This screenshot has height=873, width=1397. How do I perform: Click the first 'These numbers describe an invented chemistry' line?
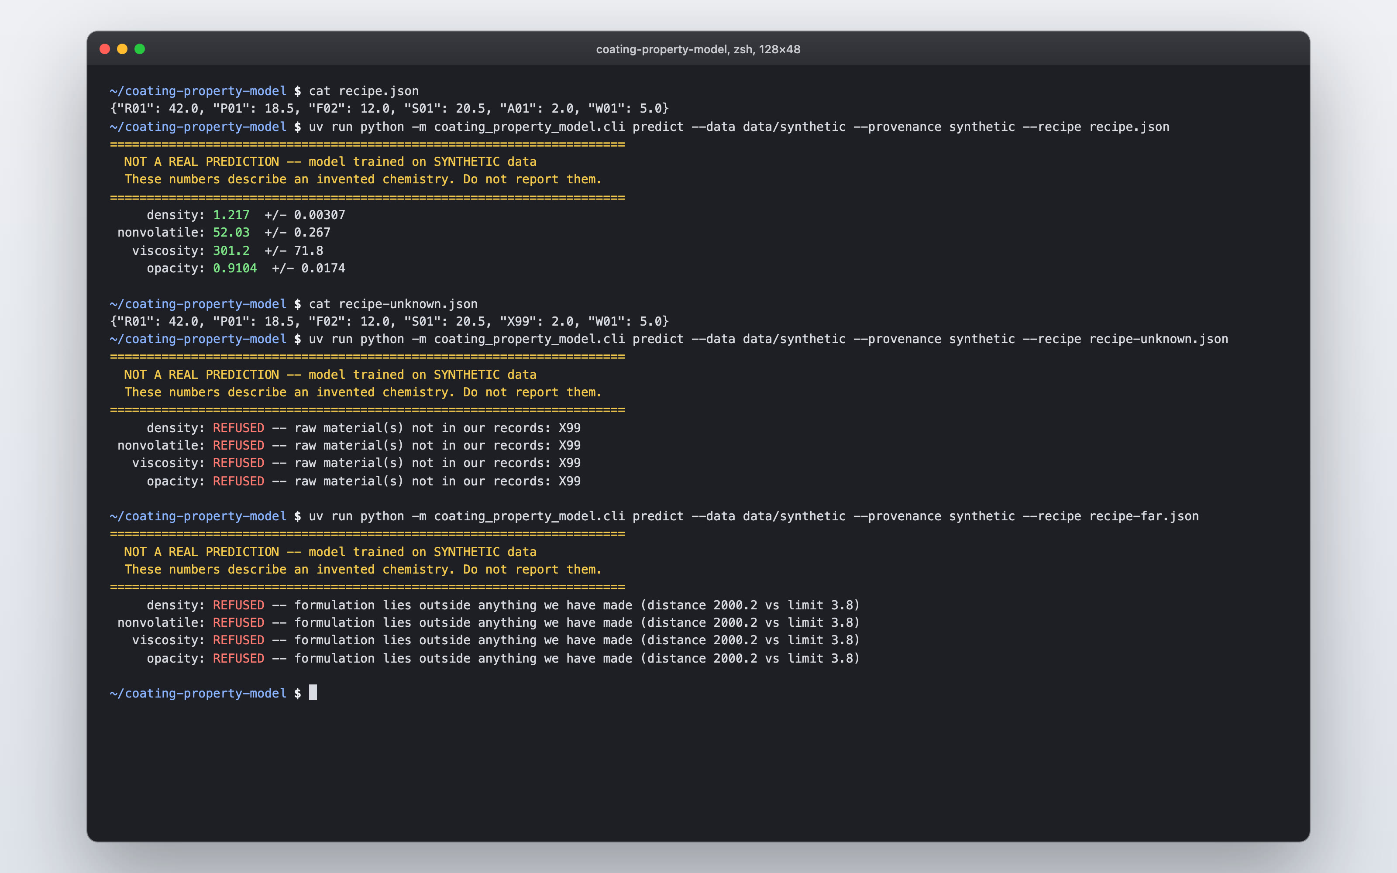363,179
